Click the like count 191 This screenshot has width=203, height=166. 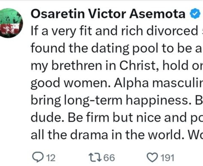[x=167, y=158]
